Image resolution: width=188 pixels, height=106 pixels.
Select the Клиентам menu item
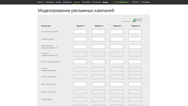point(77,2)
